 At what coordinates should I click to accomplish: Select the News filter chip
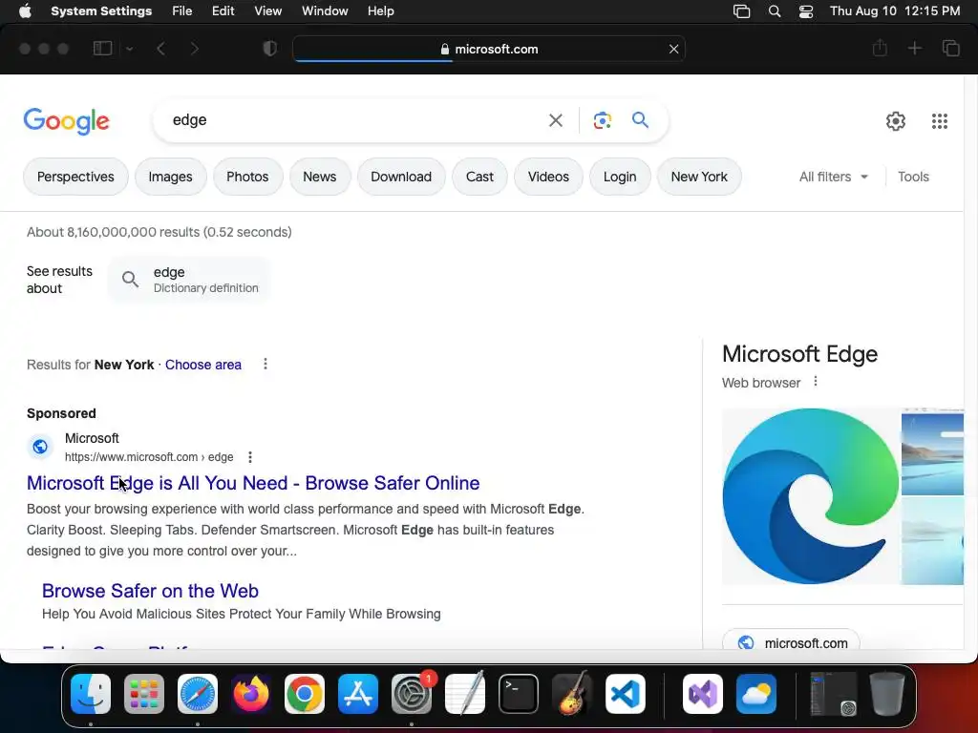point(319,177)
